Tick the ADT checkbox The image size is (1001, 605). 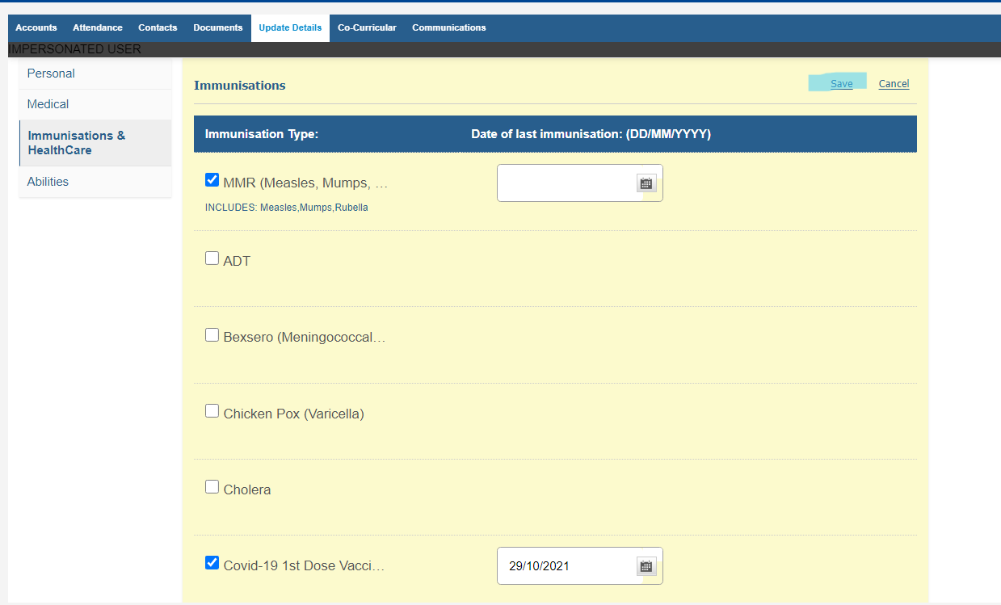[212, 258]
